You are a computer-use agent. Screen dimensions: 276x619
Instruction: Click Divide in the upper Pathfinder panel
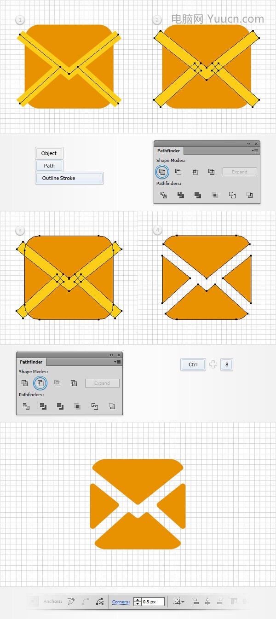tap(164, 195)
